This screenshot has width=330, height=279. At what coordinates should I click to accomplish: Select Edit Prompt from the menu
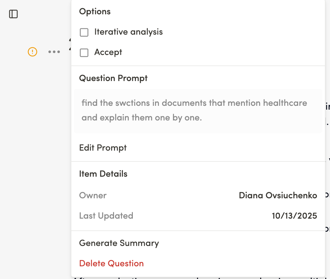103,148
